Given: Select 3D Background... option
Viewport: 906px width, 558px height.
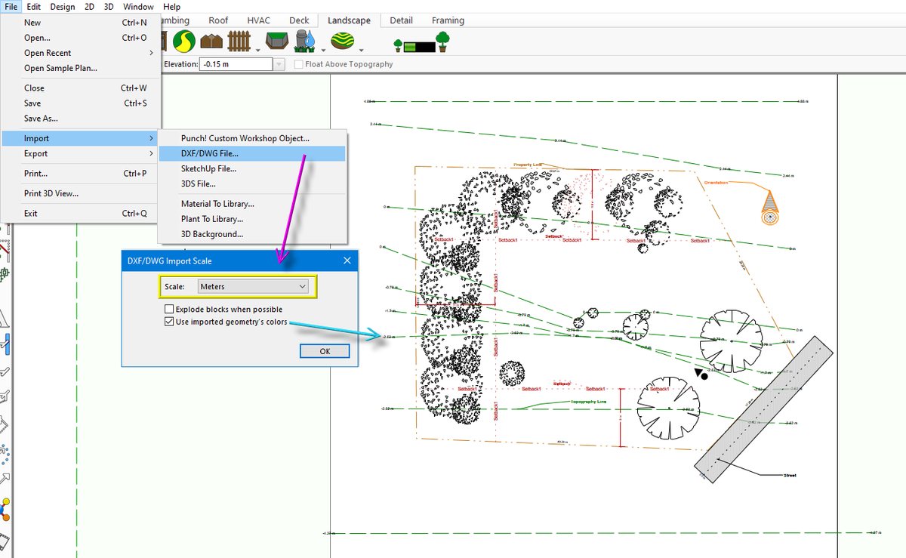Looking at the screenshot, I should pyautogui.click(x=252, y=234).
